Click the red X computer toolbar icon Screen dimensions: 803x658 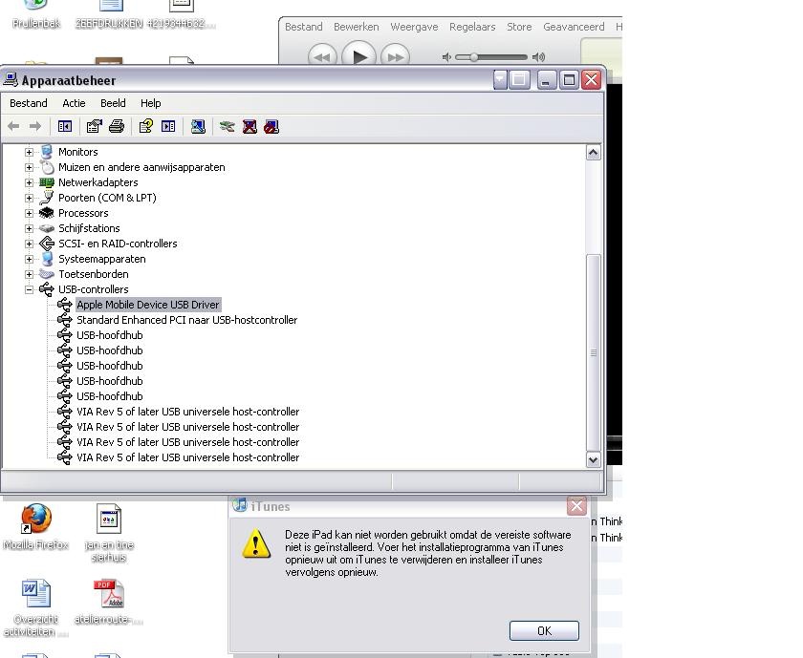(x=250, y=126)
